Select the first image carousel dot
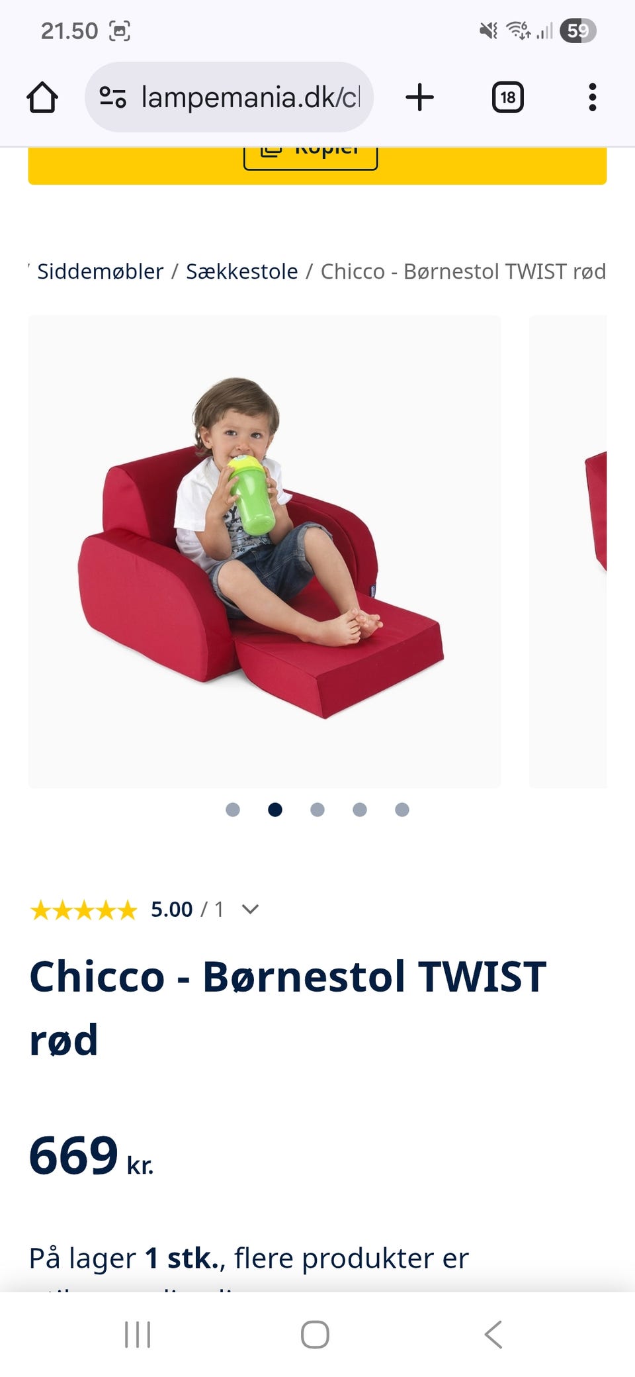Viewport: 635px width, 1377px height. [233, 810]
